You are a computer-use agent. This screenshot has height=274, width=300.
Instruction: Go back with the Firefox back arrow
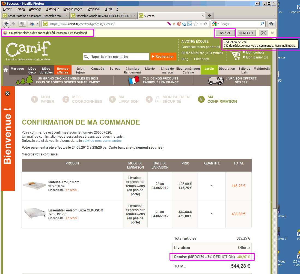click(x=6, y=24)
